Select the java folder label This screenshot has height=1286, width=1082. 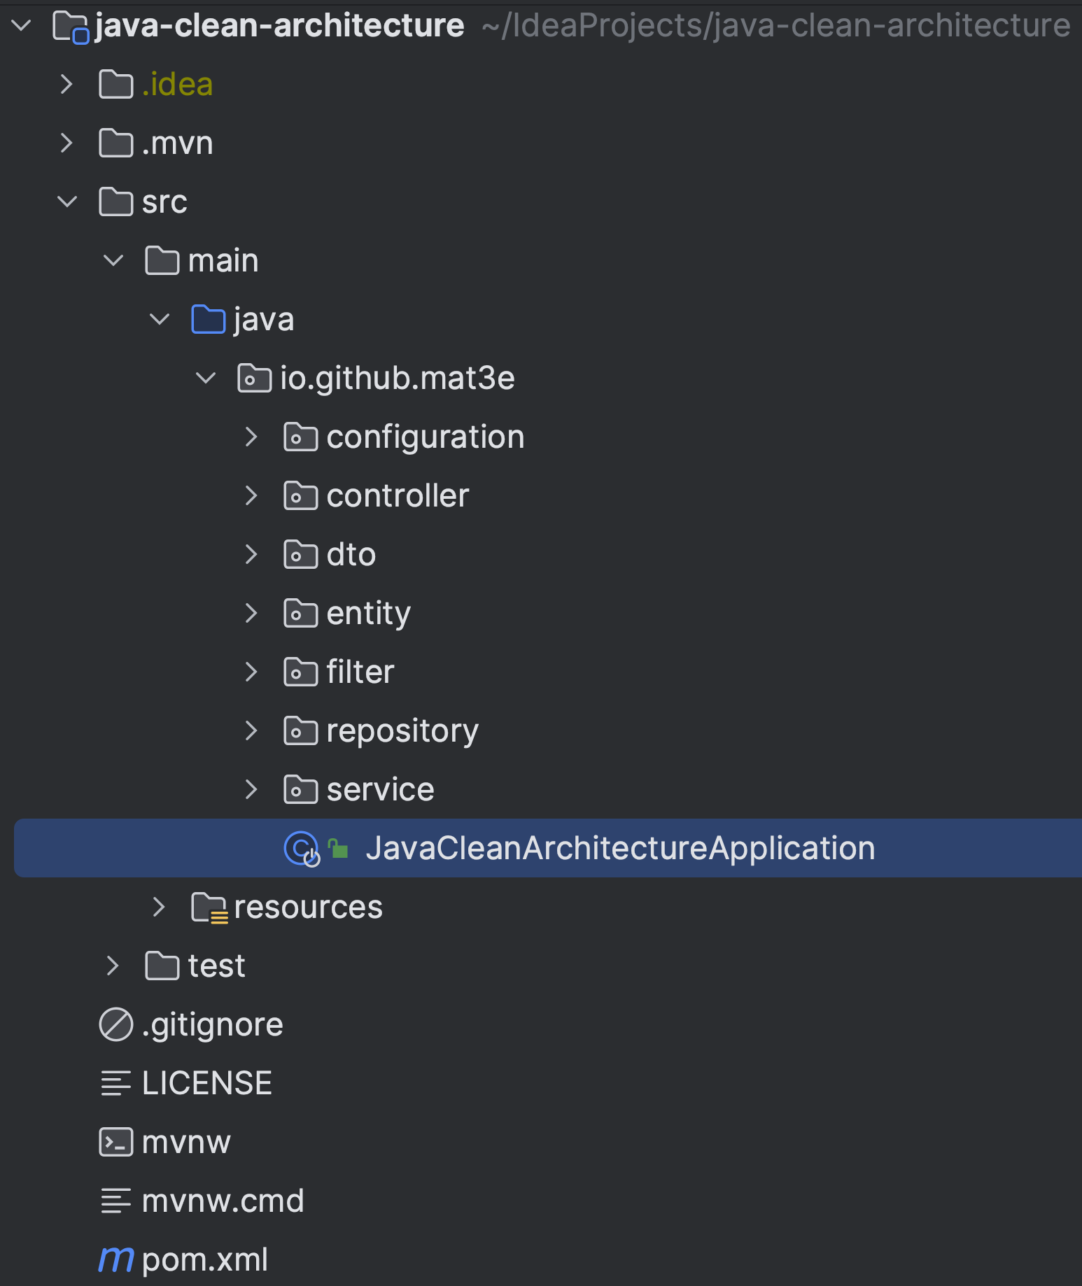click(x=264, y=320)
